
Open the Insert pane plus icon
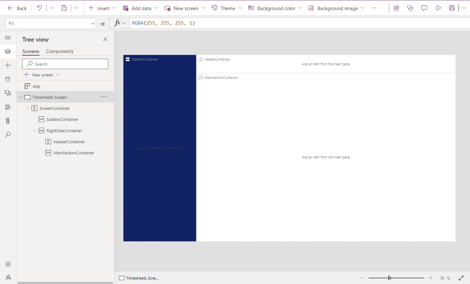(x=8, y=65)
